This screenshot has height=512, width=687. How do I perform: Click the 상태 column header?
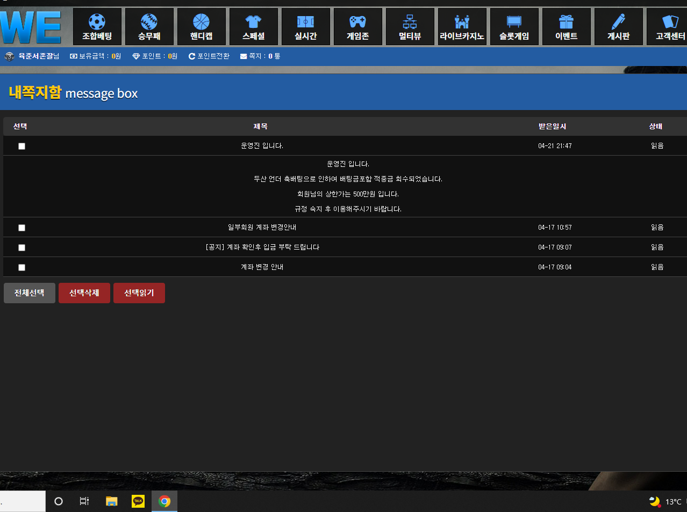pyautogui.click(x=656, y=127)
